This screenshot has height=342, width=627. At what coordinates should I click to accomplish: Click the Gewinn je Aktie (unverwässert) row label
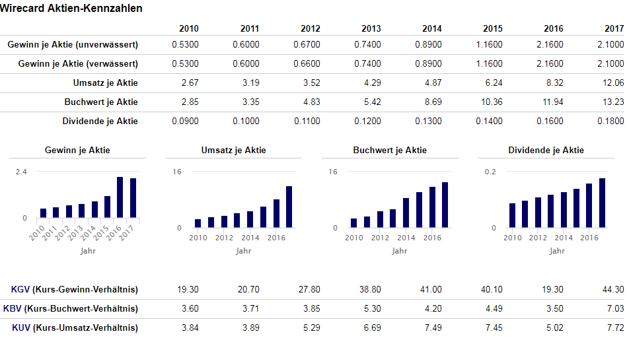tap(73, 44)
